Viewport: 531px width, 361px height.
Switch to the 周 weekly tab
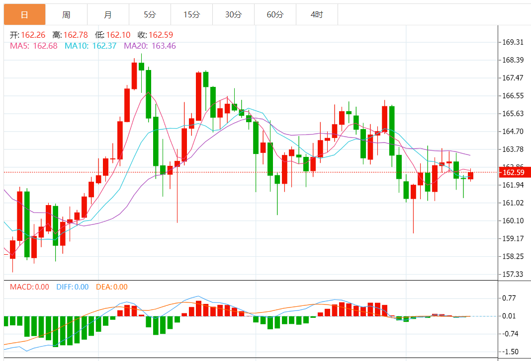(67, 14)
